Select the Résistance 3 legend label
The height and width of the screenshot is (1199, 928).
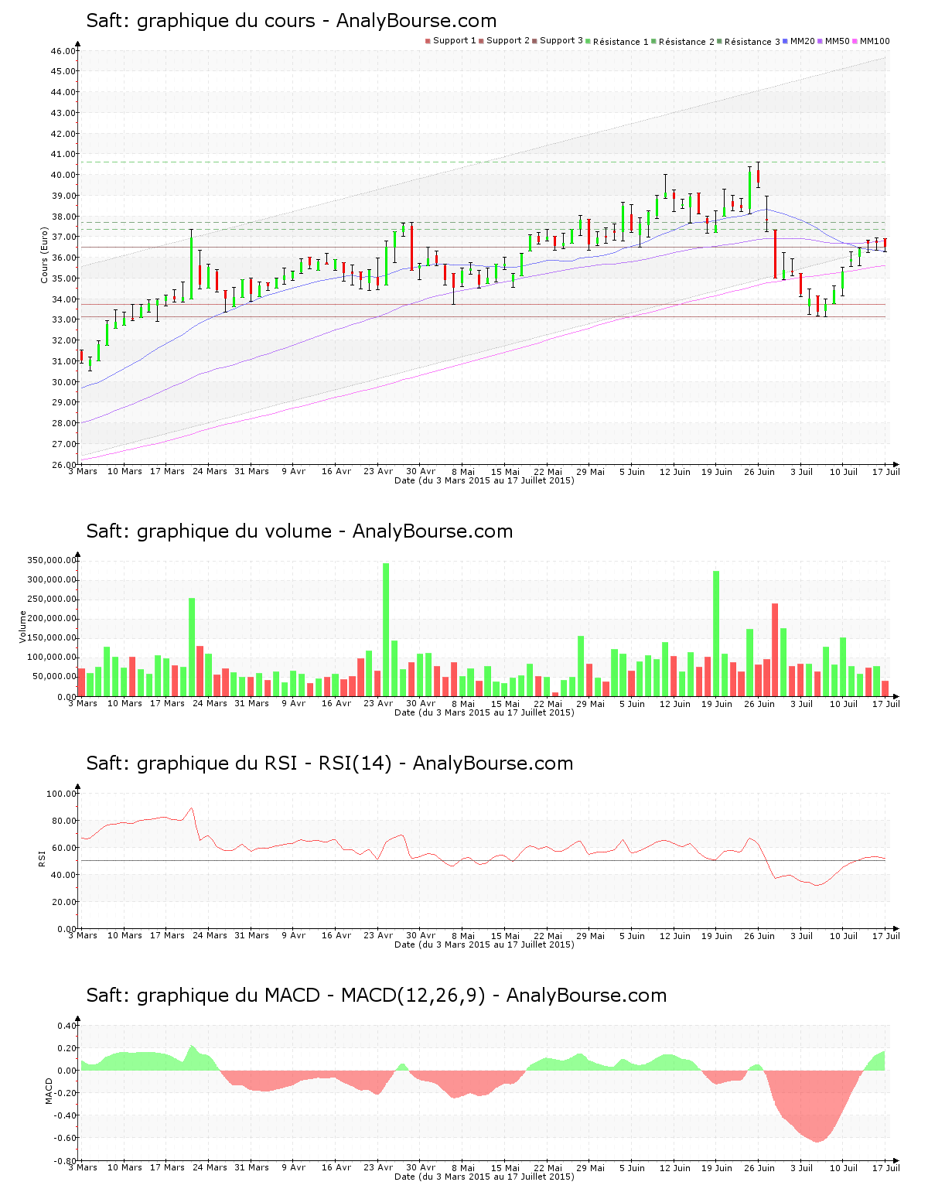point(752,42)
